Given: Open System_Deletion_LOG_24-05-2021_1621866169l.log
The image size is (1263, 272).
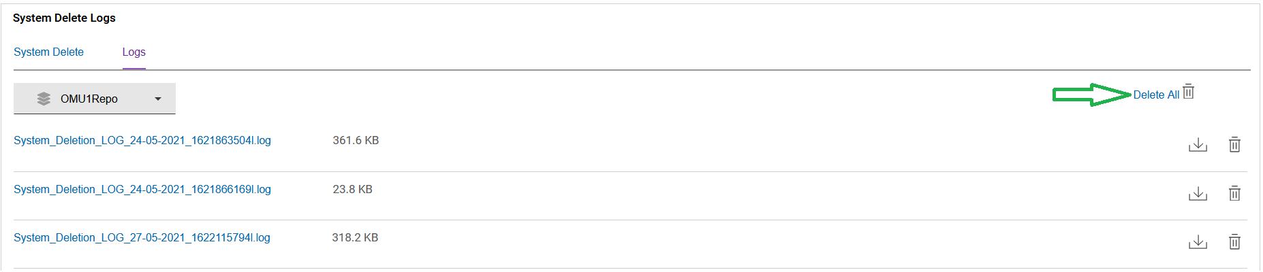Looking at the screenshot, I should click(142, 190).
